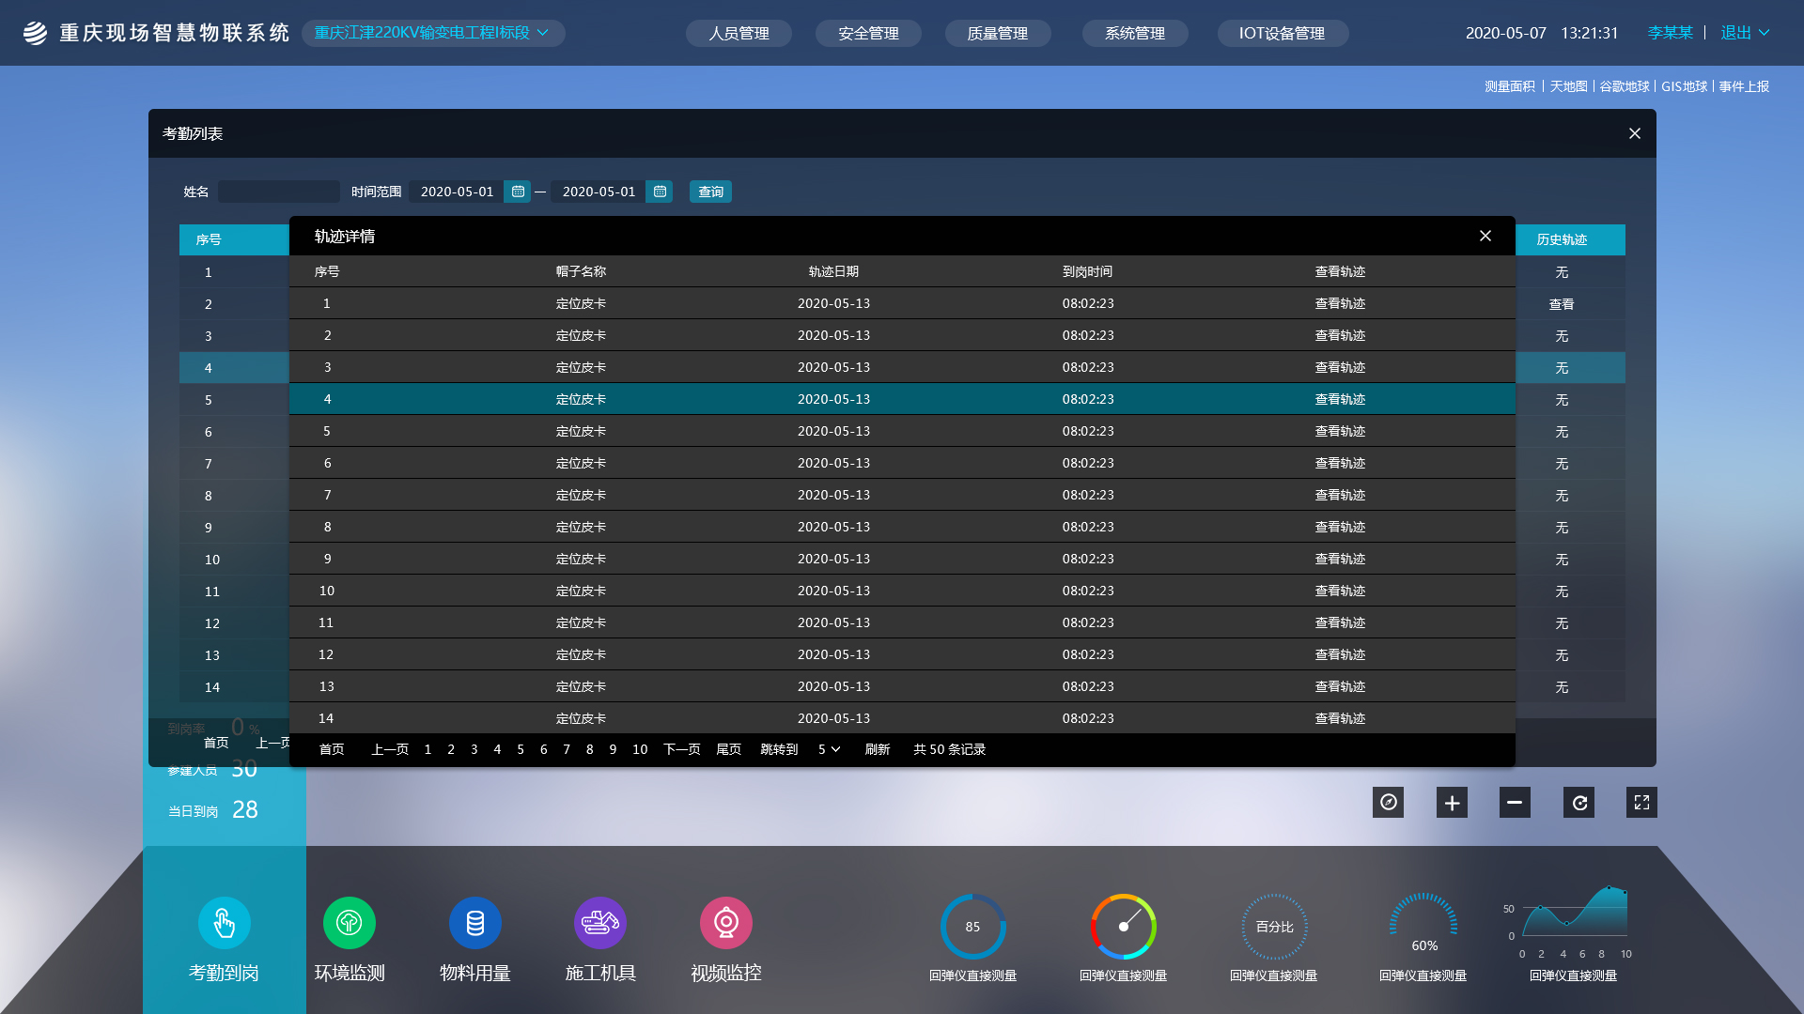This screenshot has width=1804, height=1014.
Task: Go to page 10 in track pagination
Action: (x=640, y=749)
